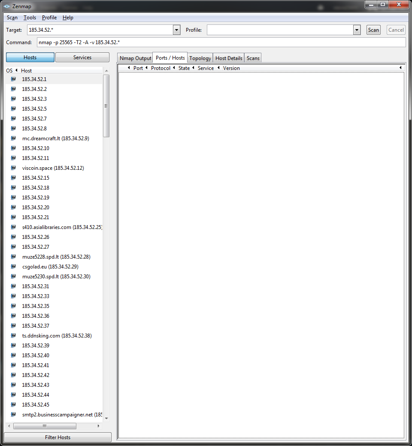Open the Tools menu
Screen dimensions: 412x446
tap(30, 18)
